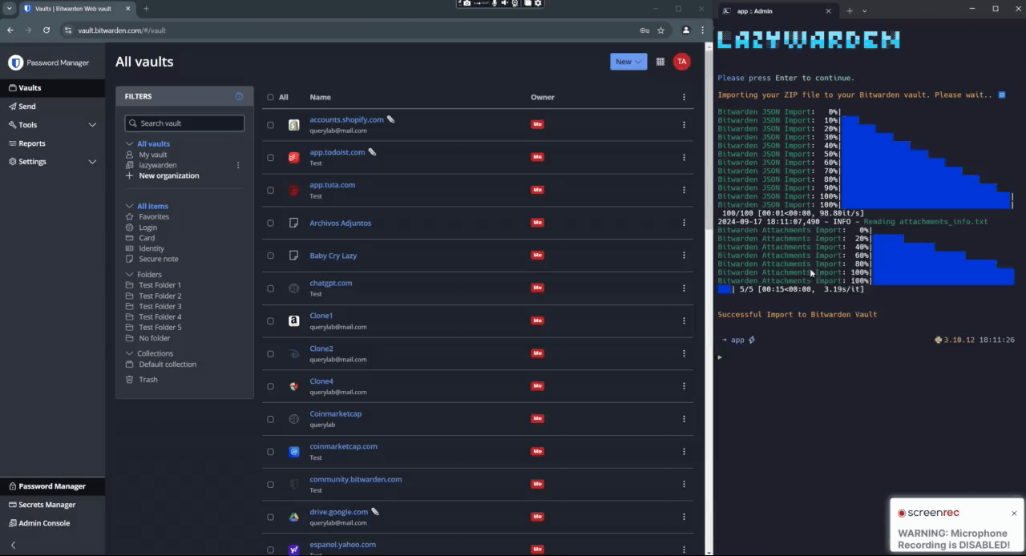
Task: Bookmark this page with star icon
Action: (x=660, y=30)
